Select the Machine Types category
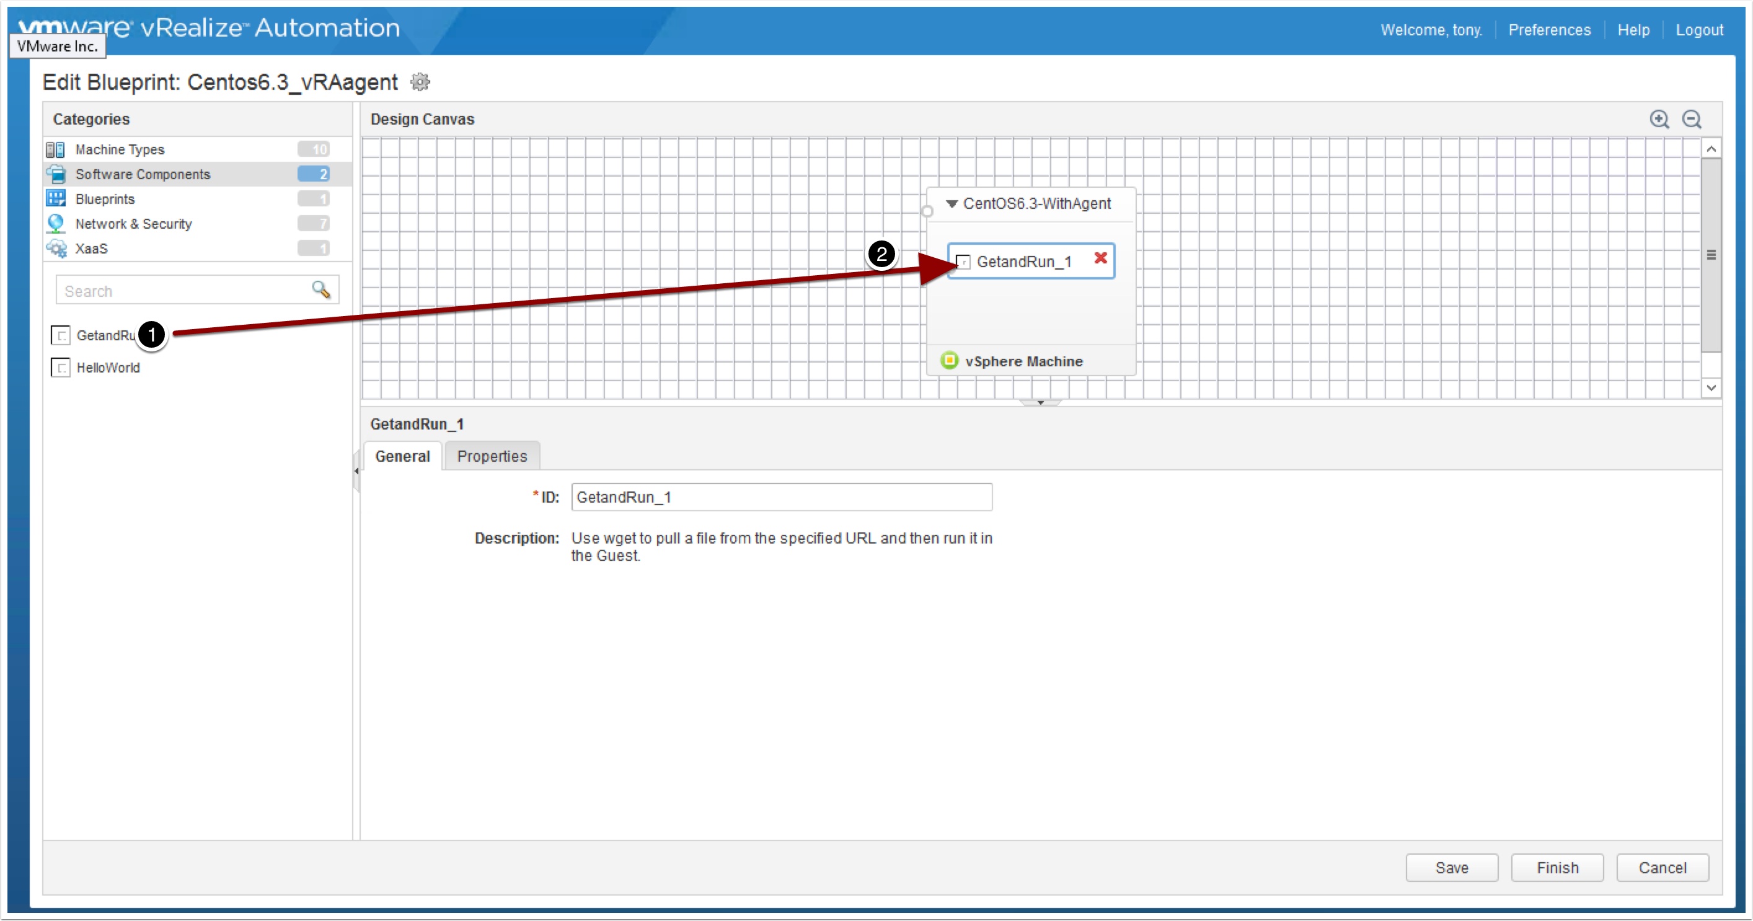The height and width of the screenshot is (921, 1753). point(120,149)
